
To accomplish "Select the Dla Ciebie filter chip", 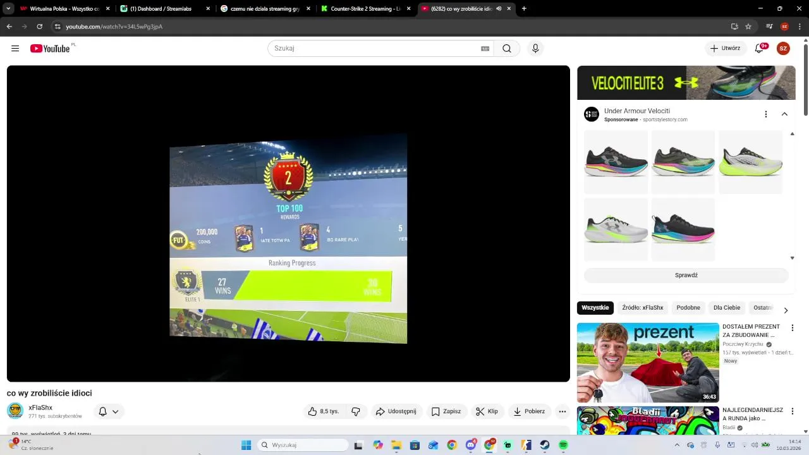I will point(727,308).
